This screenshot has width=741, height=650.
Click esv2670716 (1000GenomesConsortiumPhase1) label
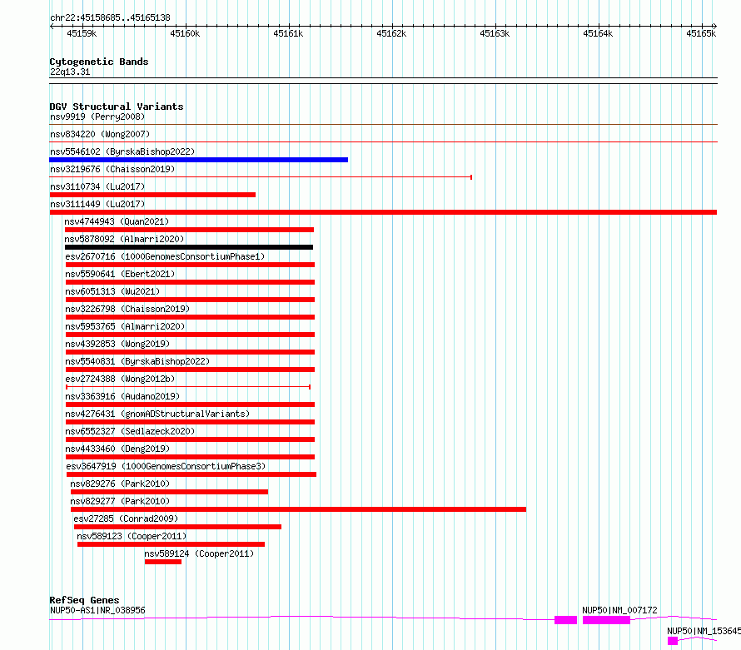click(165, 256)
